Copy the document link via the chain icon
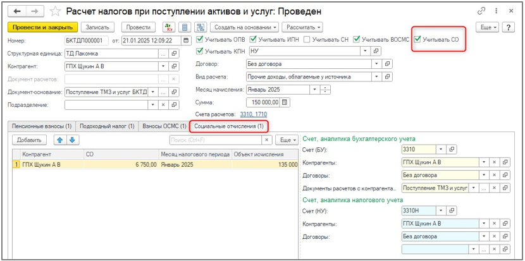The image size is (525, 261). point(482,11)
